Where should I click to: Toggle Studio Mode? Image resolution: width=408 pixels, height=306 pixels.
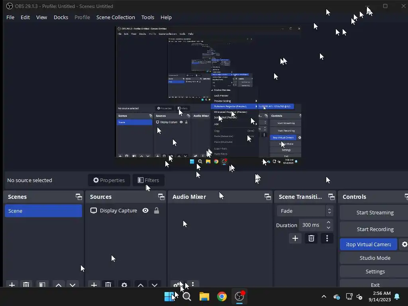[375, 258]
